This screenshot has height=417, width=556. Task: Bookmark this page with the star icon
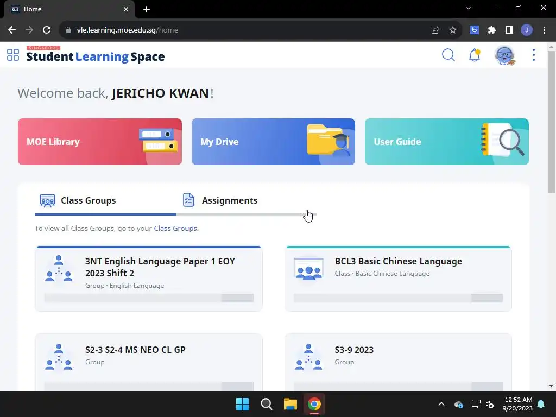click(453, 30)
